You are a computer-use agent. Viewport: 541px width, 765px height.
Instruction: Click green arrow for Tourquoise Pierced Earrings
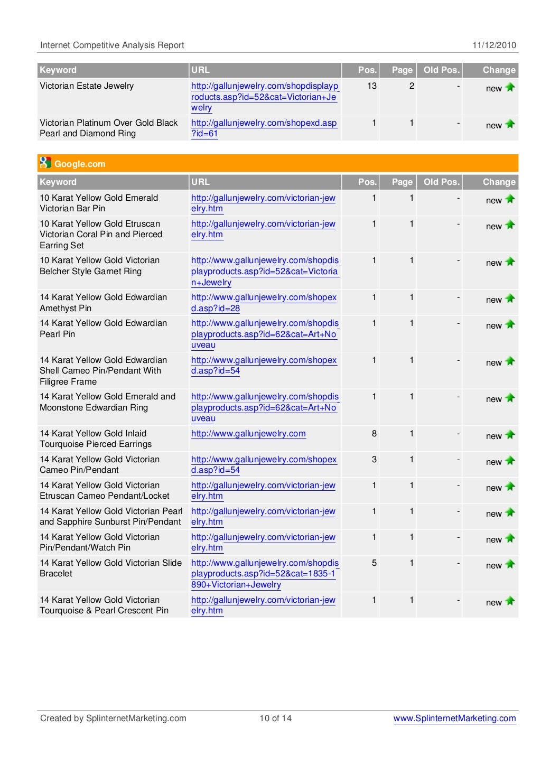coord(510,435)
